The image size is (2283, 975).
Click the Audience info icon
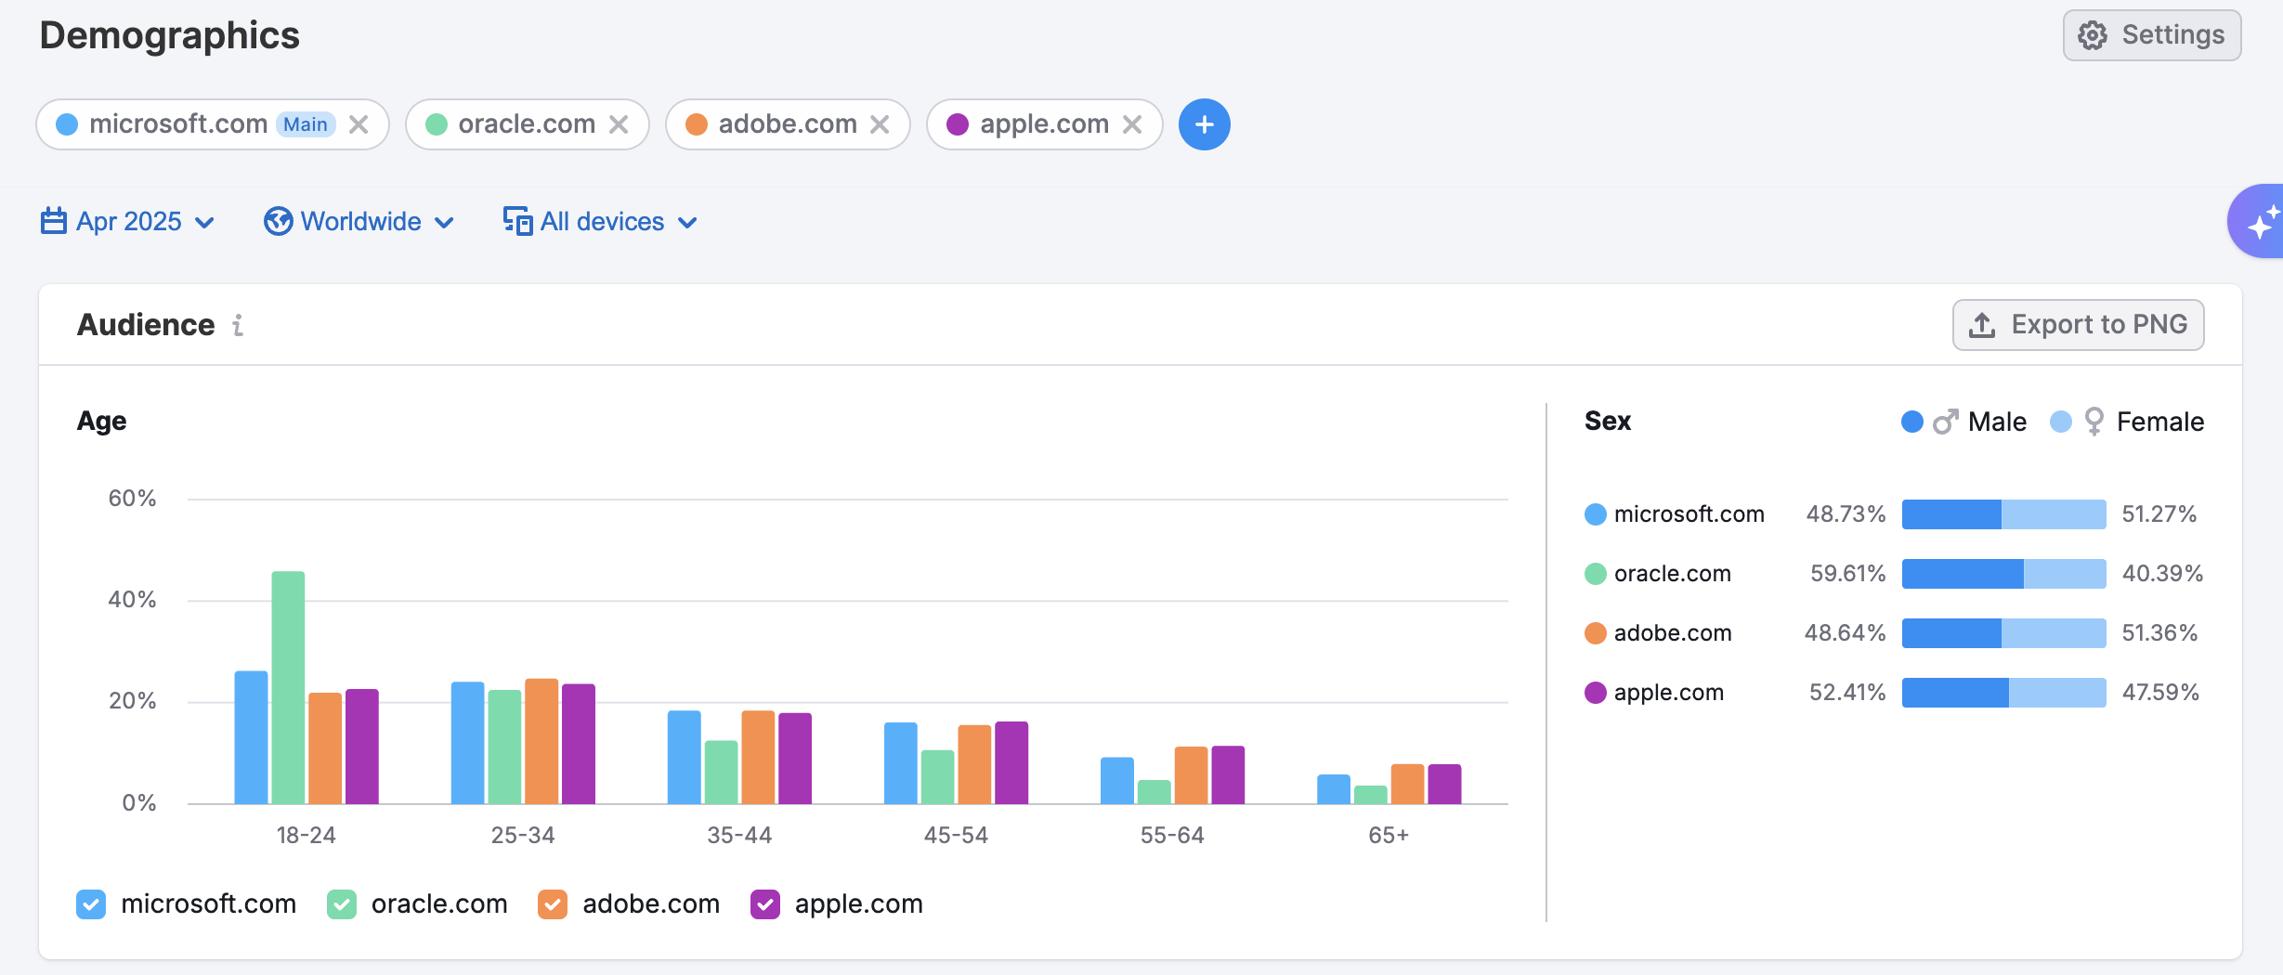click(238, 325)
